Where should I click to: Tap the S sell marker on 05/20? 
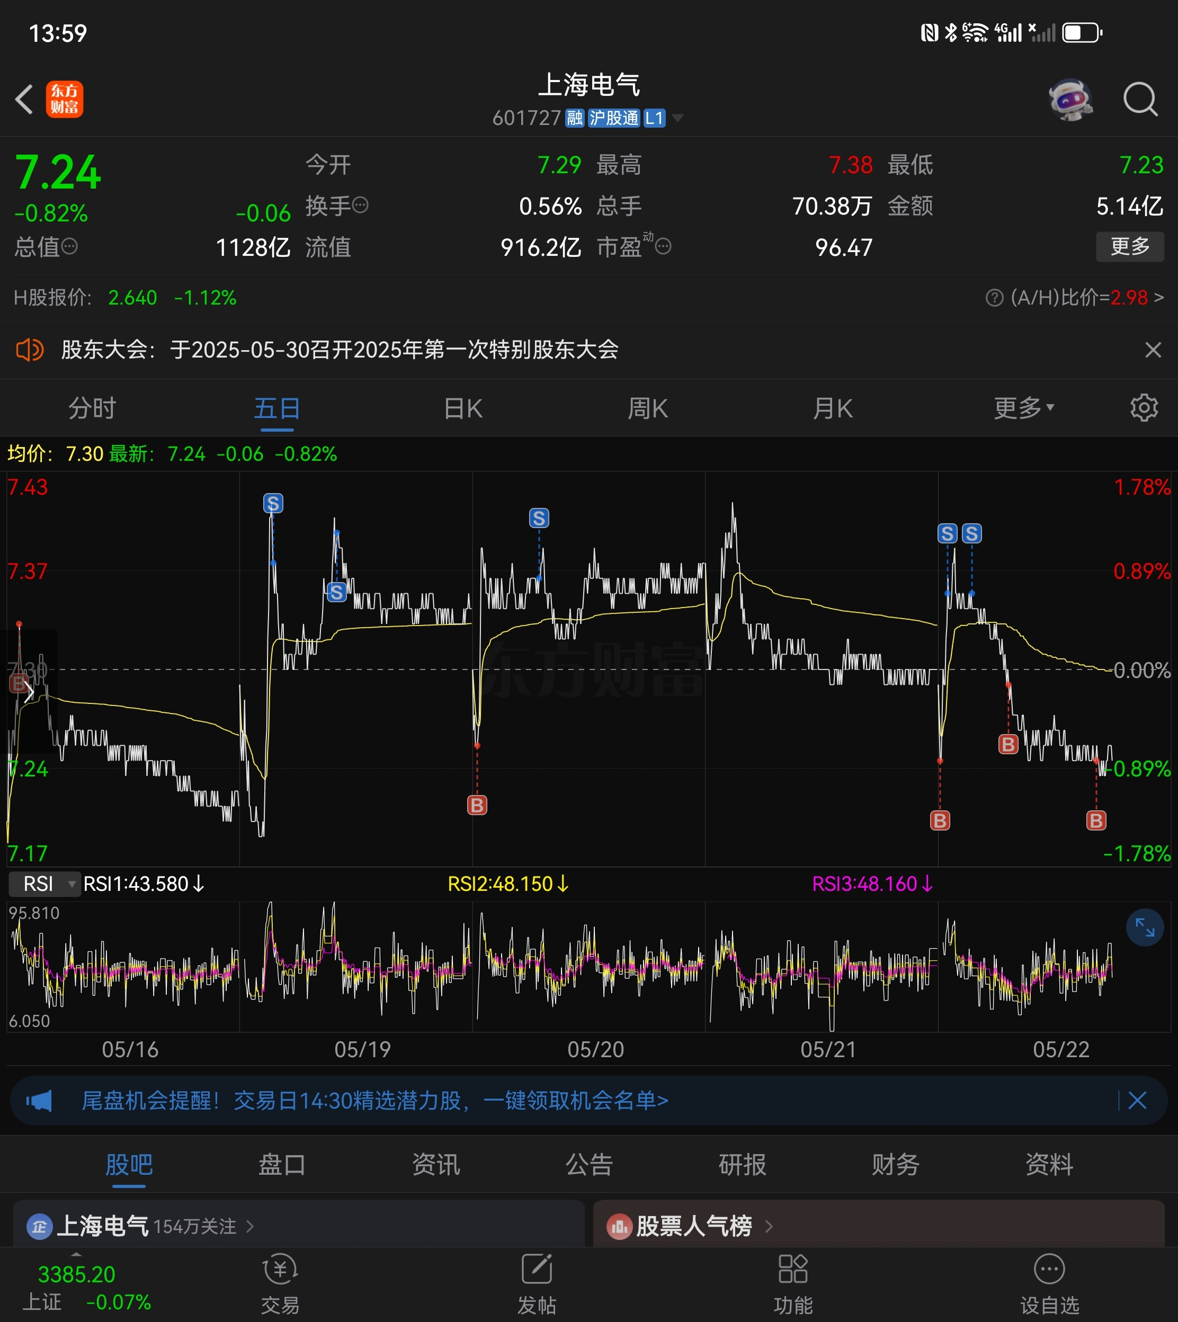tap(539, 517)
